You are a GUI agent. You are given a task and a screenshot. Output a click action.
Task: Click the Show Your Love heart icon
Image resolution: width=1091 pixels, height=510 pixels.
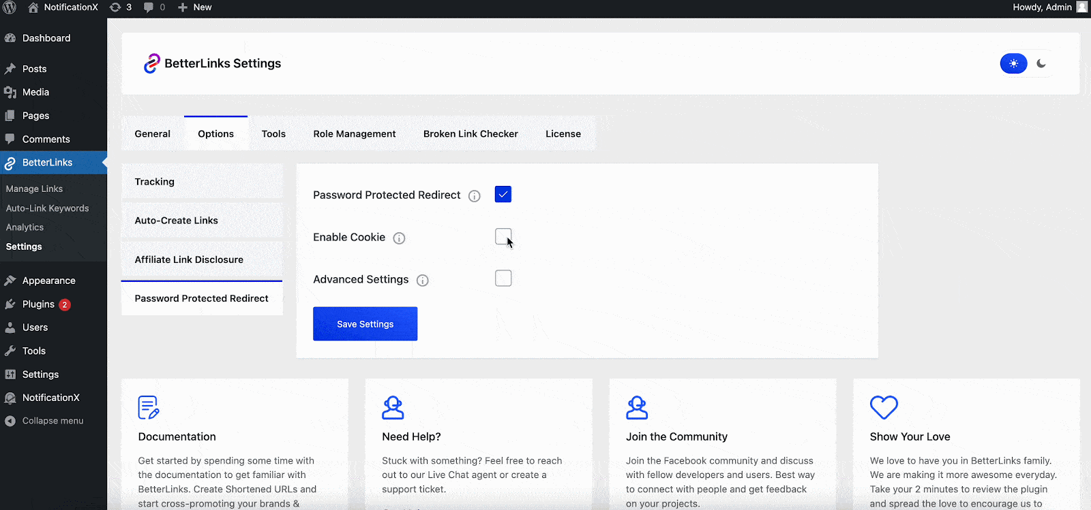(x=882, y=407)
